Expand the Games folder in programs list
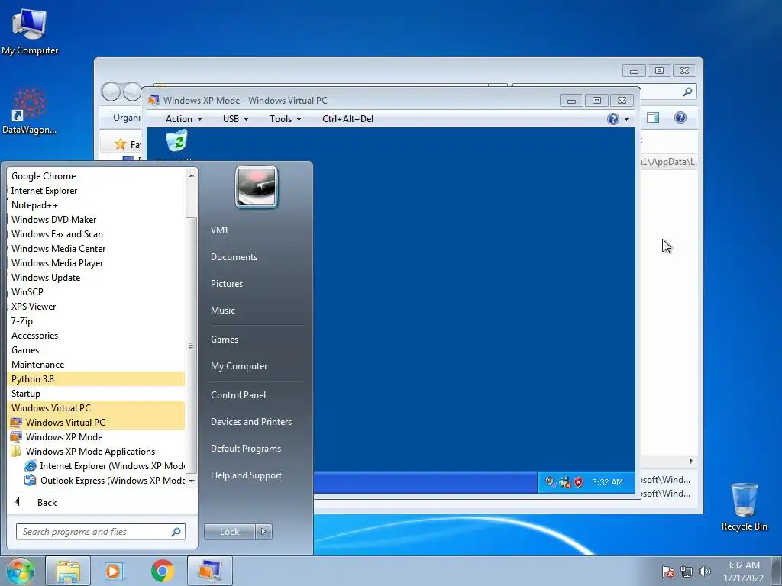The image size is (782, 586). [x=97, y=349]
